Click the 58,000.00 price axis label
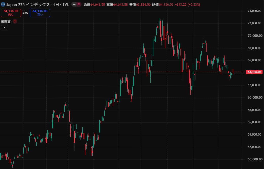The height and width of the screenshot is (169, 264). click(254, 110)
